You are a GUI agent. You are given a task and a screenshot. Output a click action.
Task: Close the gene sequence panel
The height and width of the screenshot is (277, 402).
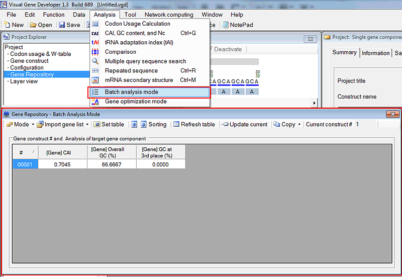(x=310, y=39)
